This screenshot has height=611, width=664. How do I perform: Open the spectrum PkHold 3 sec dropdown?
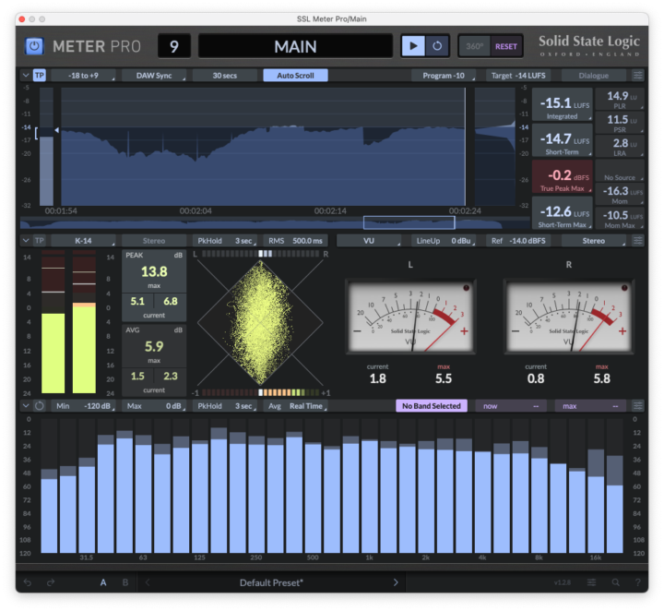coord(224,406)
